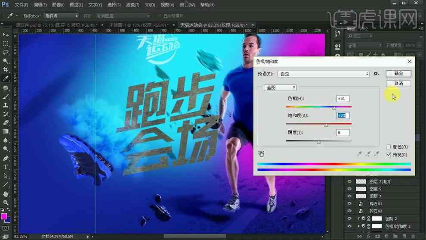
Task: Click the 饱和度 saturation slider handle
Action: click(x=326, y=125)
